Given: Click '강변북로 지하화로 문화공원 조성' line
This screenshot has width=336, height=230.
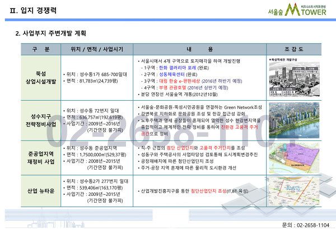Looking at the screenshot, I should 192,114.
